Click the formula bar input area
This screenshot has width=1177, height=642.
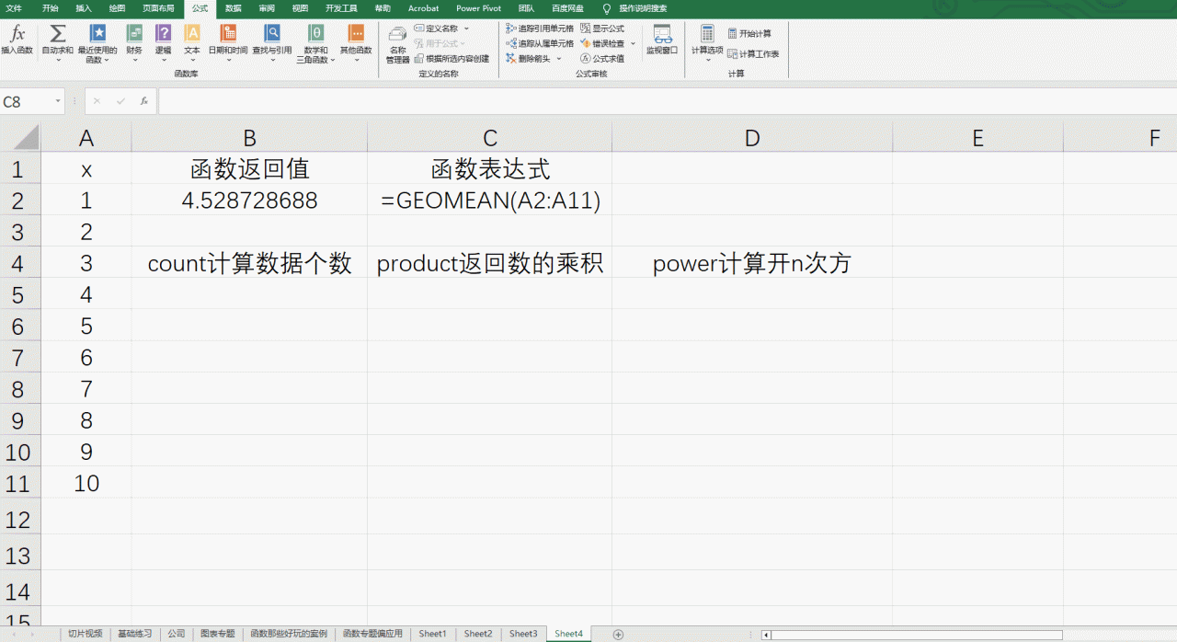pos(667,101)
